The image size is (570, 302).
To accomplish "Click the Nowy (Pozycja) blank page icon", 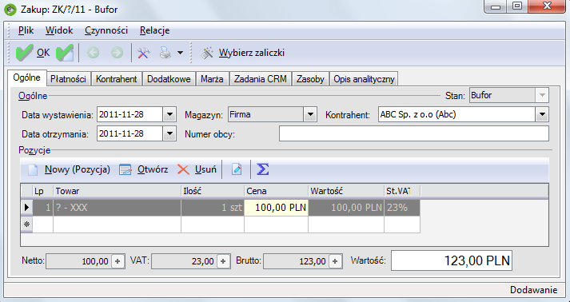I will (x=33, y=169).
